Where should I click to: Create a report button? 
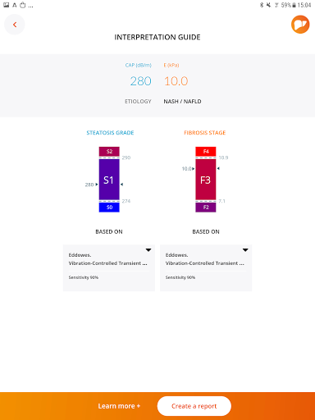point(194,406)
